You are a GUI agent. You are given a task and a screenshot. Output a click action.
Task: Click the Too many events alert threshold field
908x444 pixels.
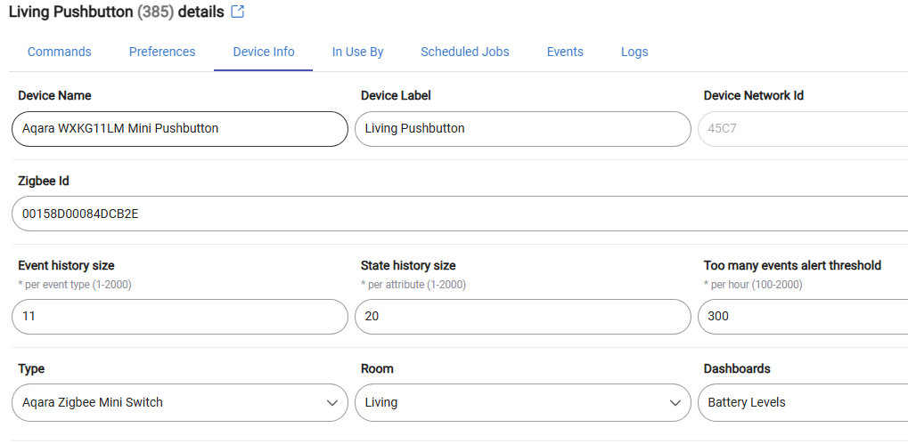pyautogui.click(x=803, y=317)
